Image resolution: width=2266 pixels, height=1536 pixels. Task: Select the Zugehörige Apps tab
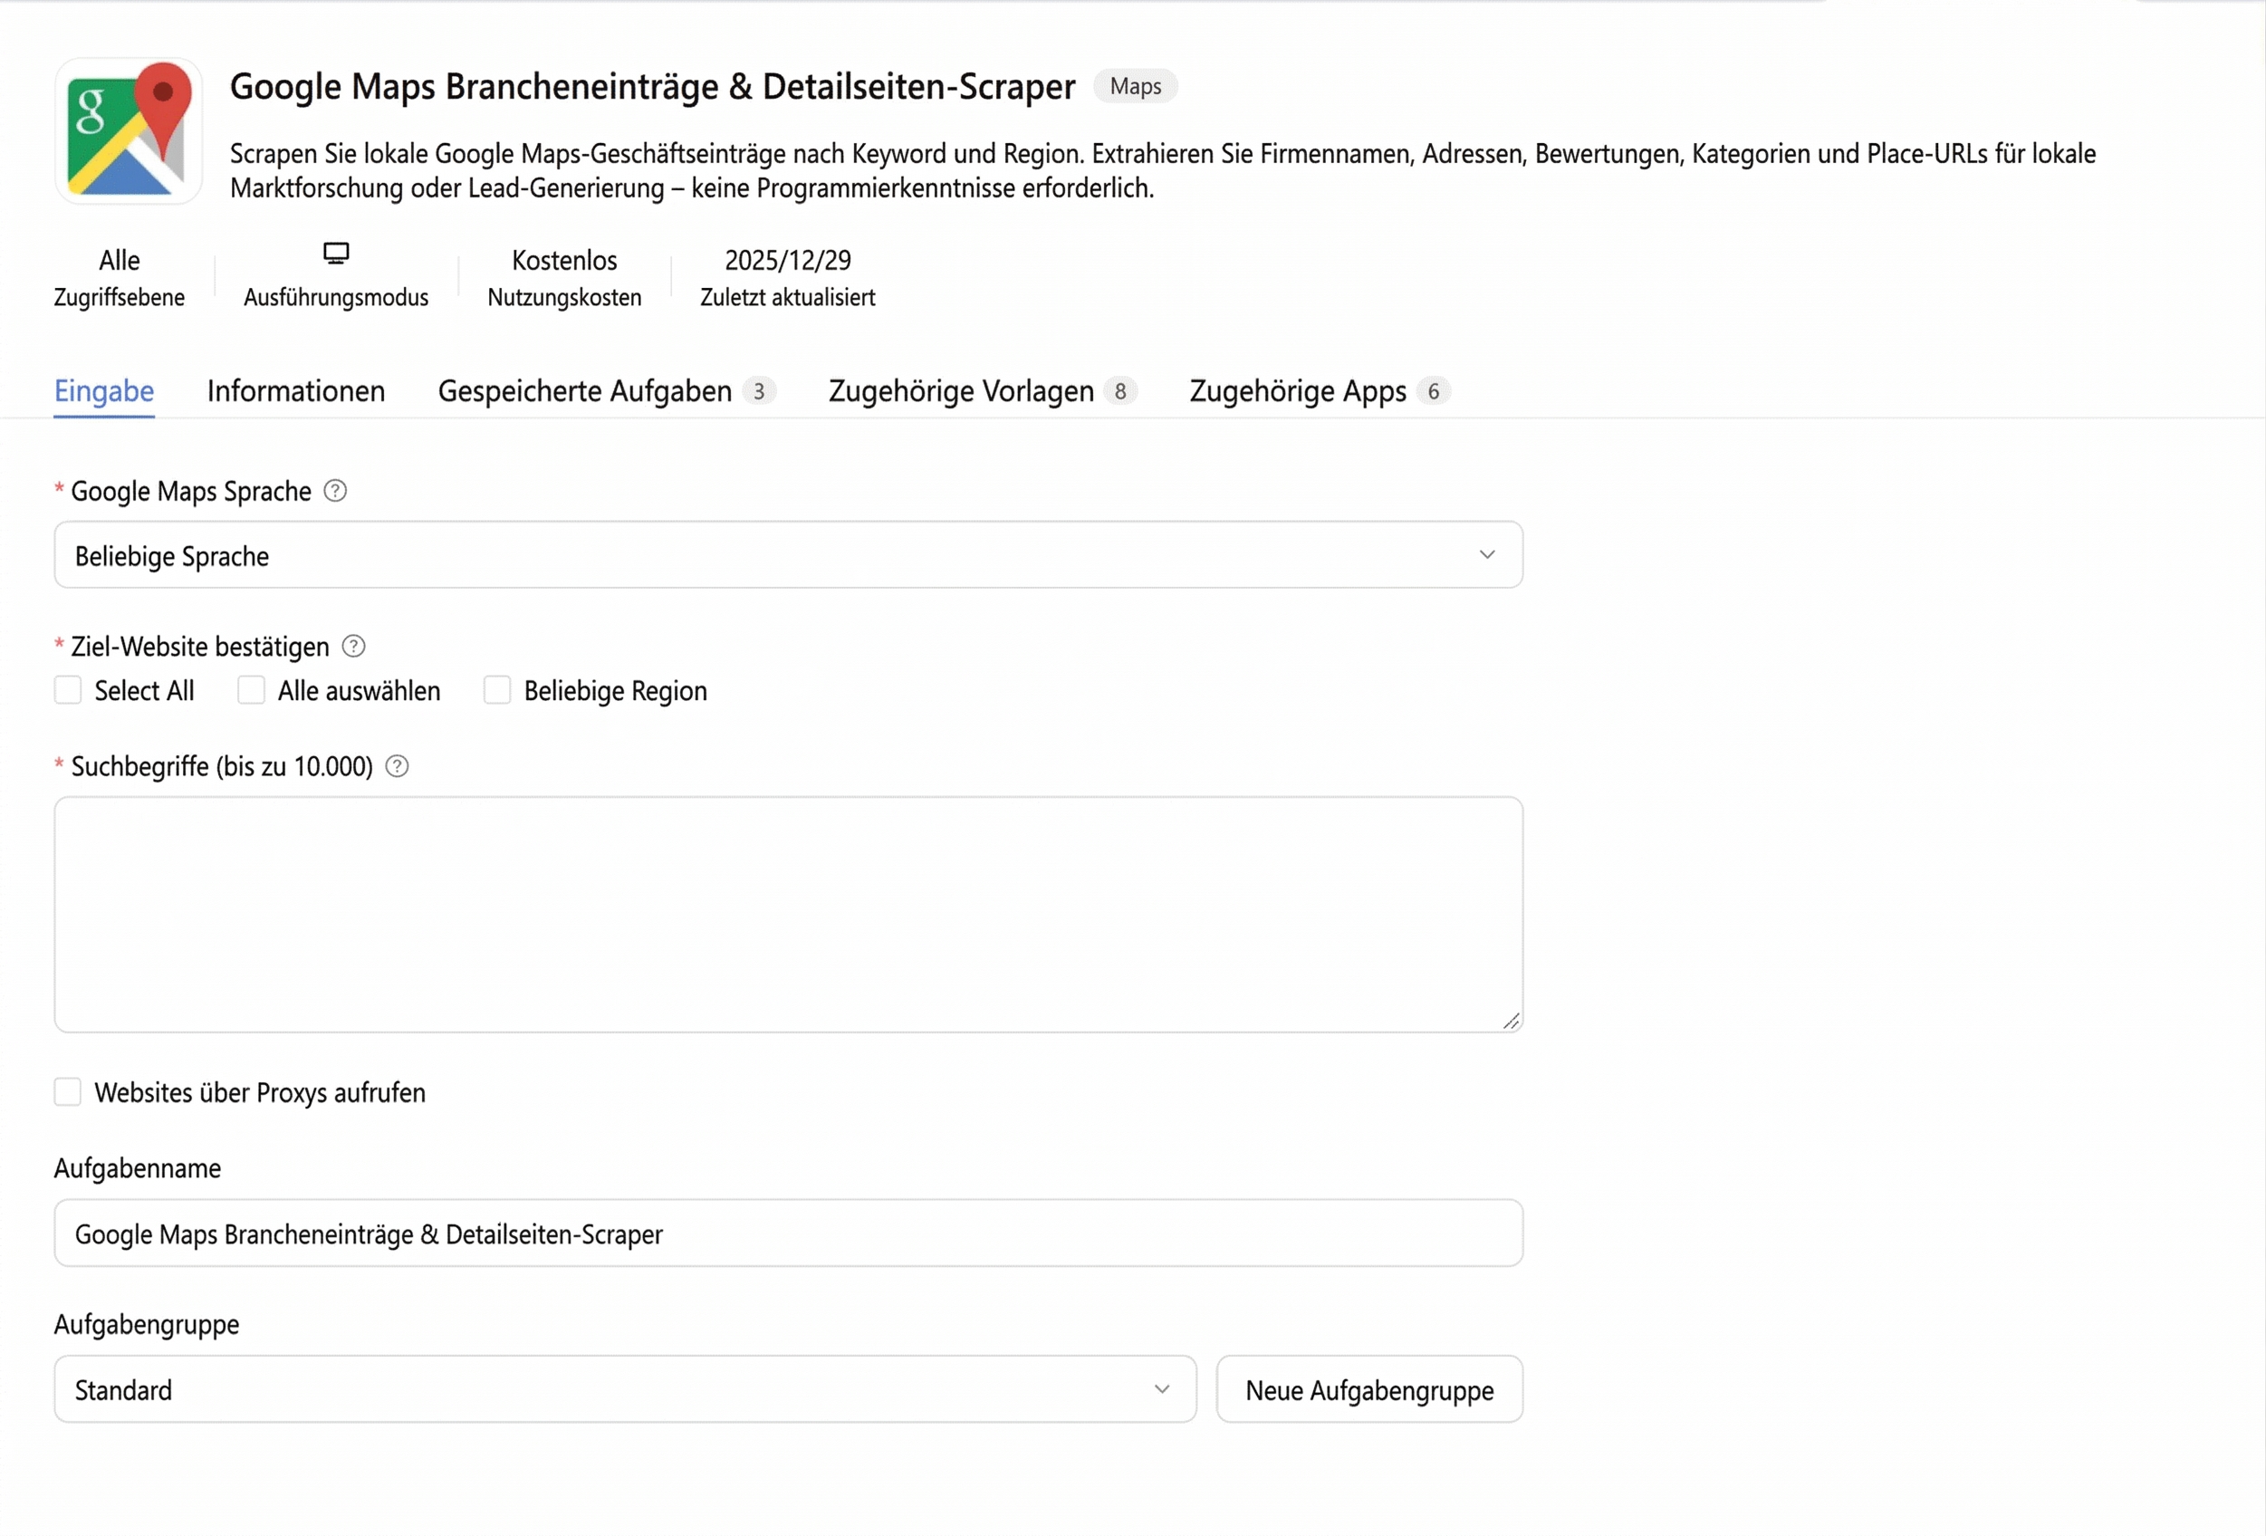point(1298,391)
